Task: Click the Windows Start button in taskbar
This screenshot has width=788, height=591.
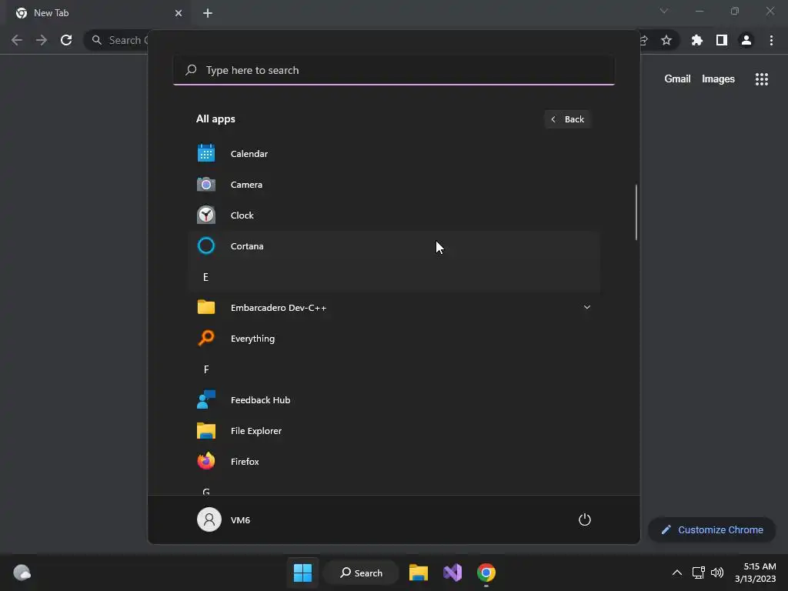Action: click(x=302, y=573)
